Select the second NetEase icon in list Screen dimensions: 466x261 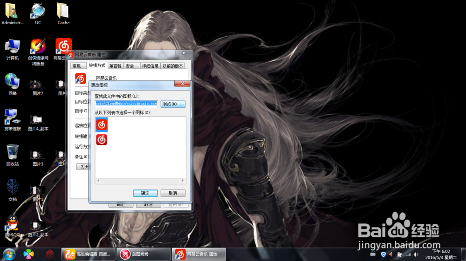(x=102, y=139)
